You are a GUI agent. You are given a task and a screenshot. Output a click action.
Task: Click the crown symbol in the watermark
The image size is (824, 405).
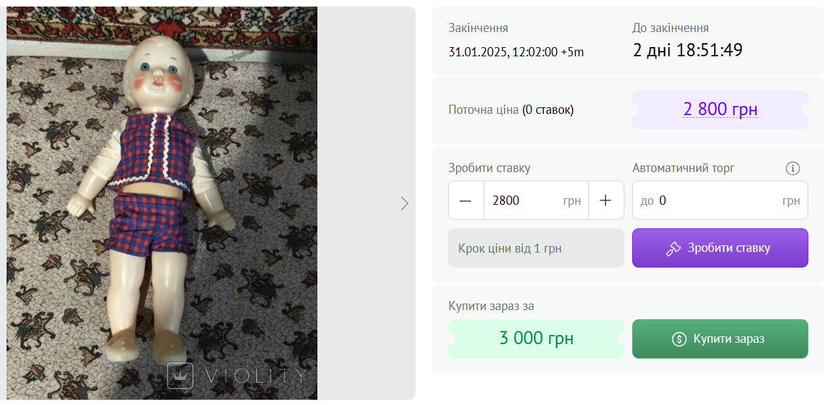pyautogui.click(x=179, y=376)
